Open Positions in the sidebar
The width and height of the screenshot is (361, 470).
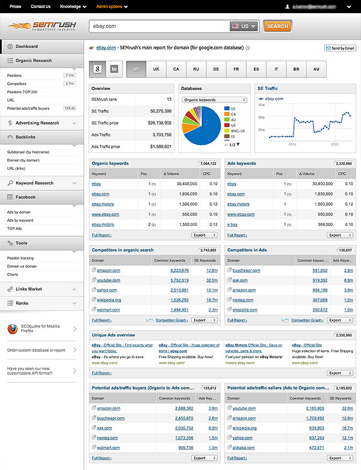tap(14, 76)
